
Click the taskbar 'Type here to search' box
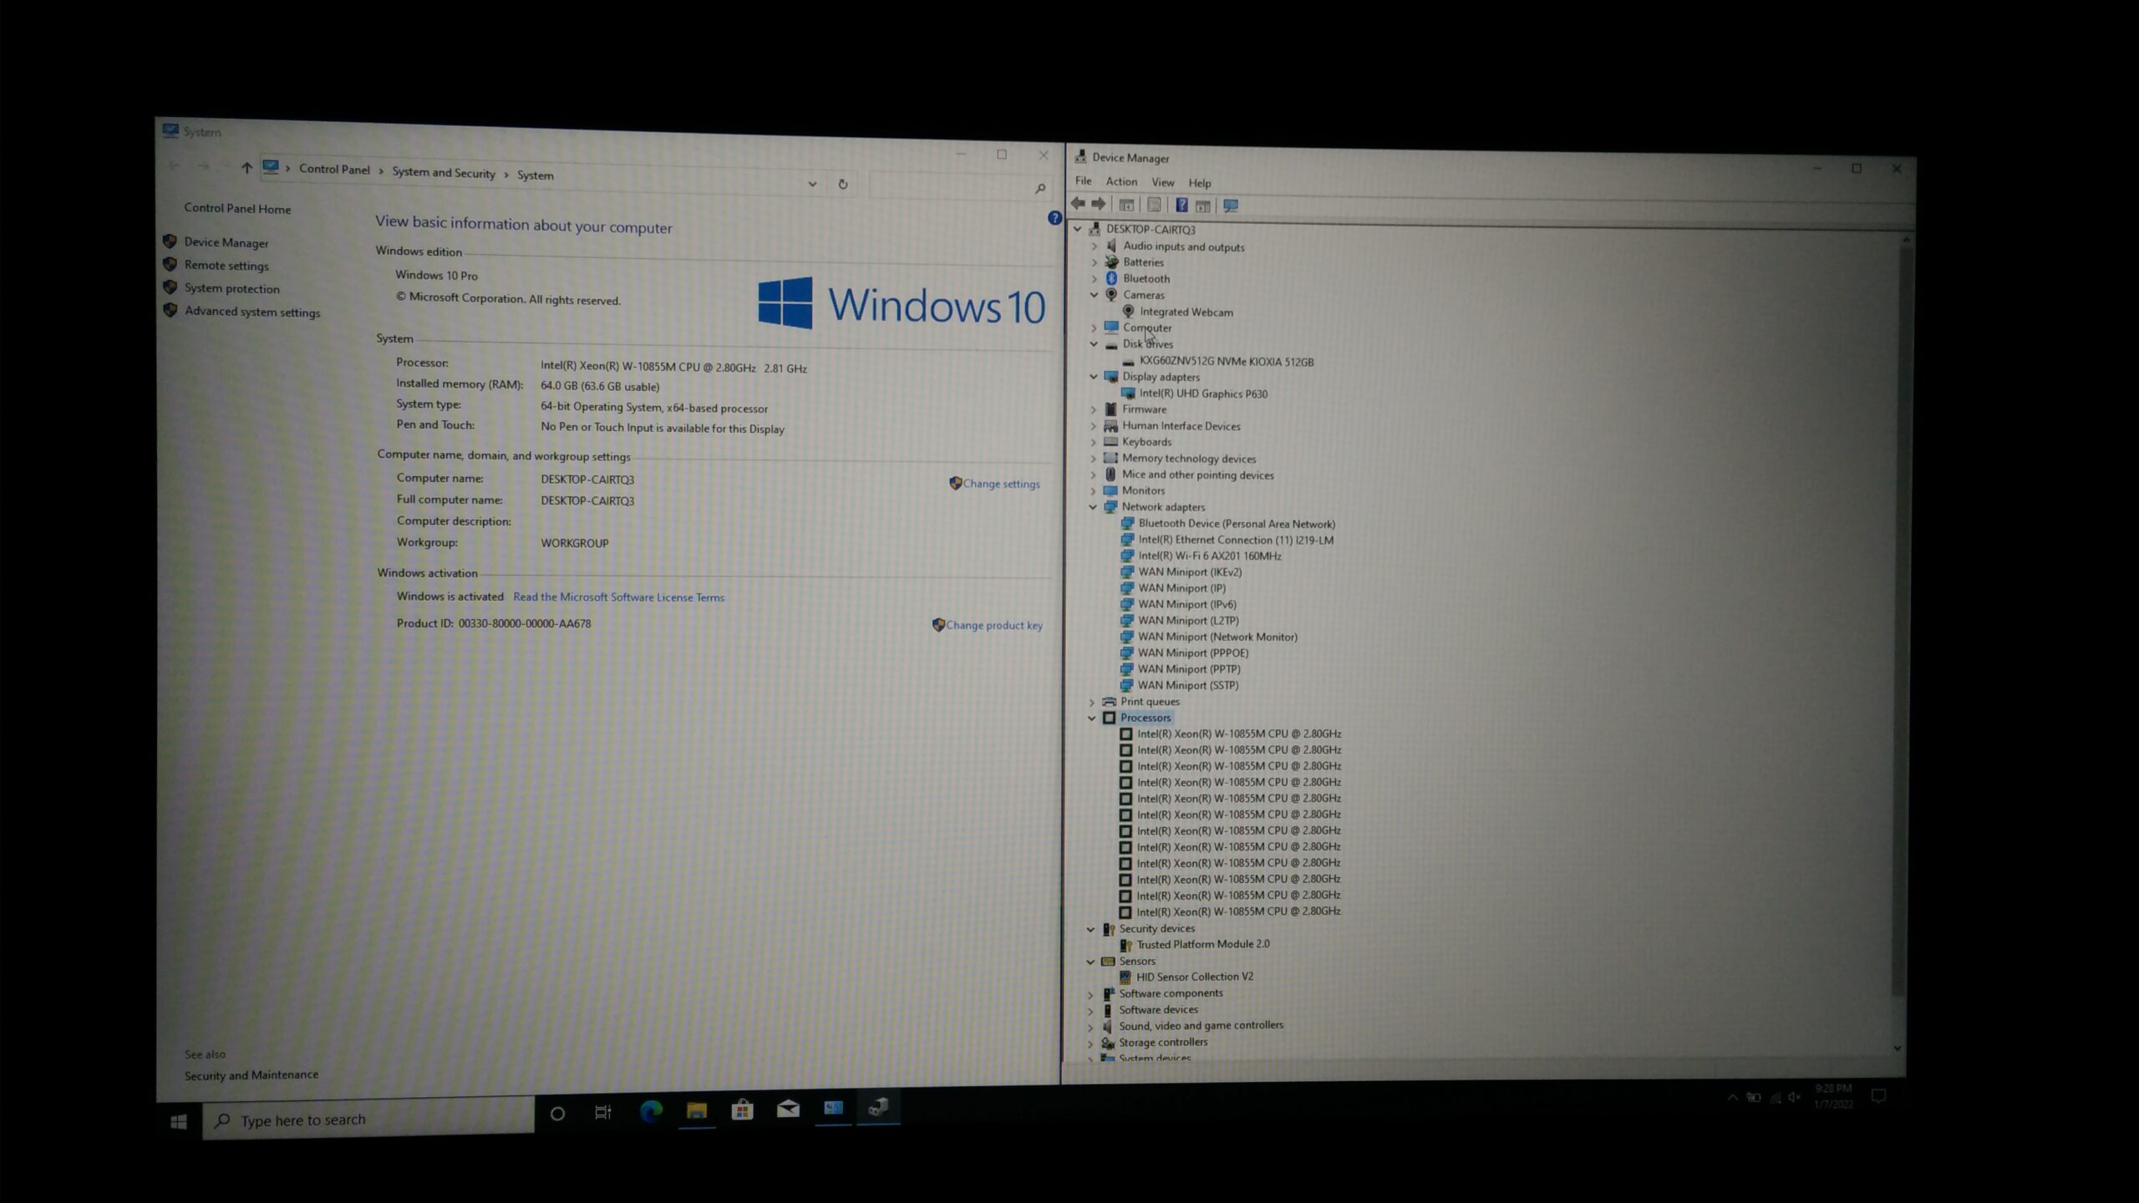click(368, 1119)
